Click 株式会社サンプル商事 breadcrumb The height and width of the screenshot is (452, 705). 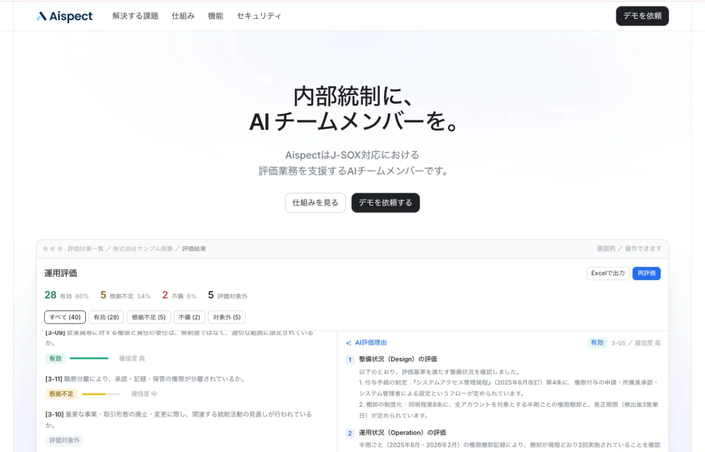(143, 249)
